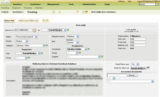The height and width of the screenshot is (97, 160).
Task: Open the Technician dropdown
Action: 77,49
